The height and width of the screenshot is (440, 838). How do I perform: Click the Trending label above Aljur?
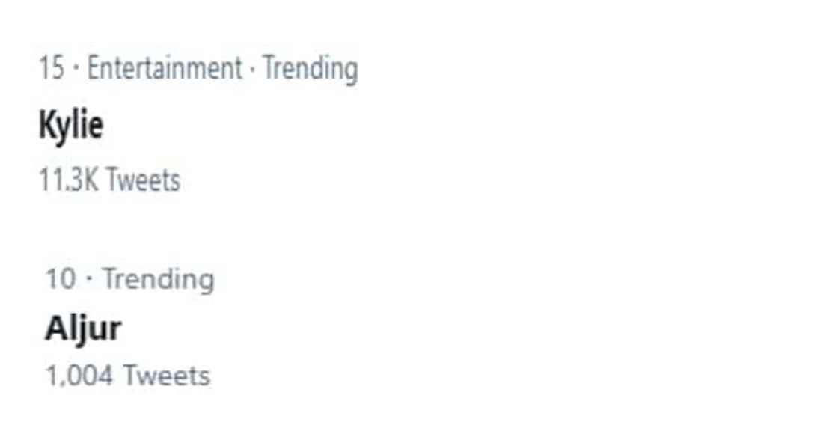159,279
